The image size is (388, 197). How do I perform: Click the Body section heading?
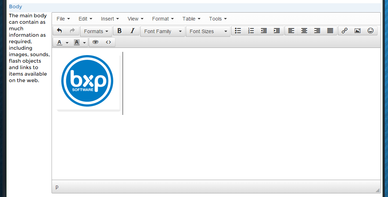[16, 7]
